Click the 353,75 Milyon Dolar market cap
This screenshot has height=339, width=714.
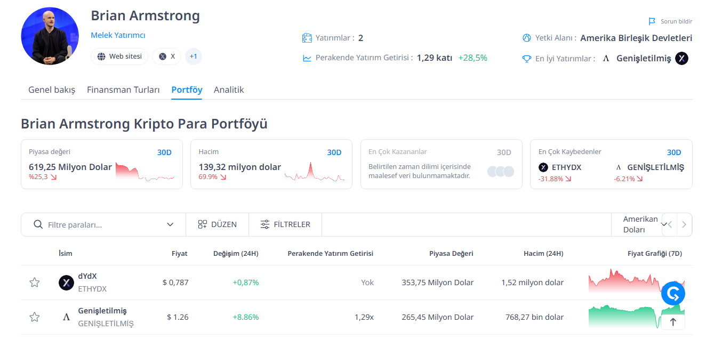(438, 282)
